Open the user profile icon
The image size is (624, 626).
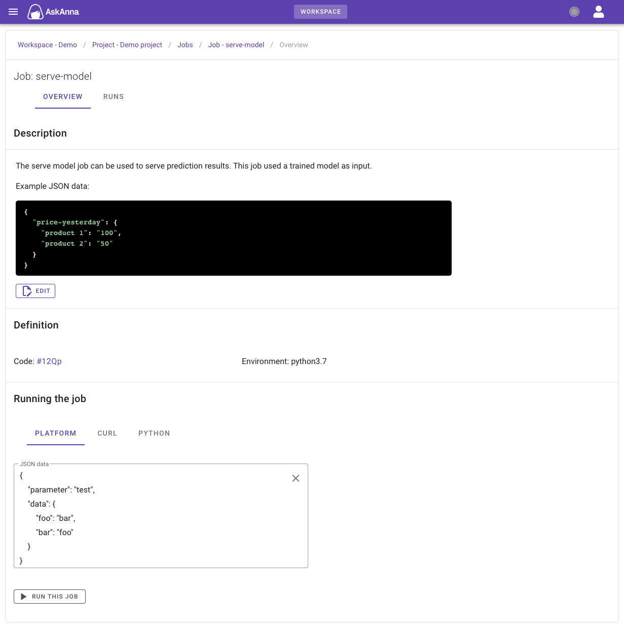[598, 12]
